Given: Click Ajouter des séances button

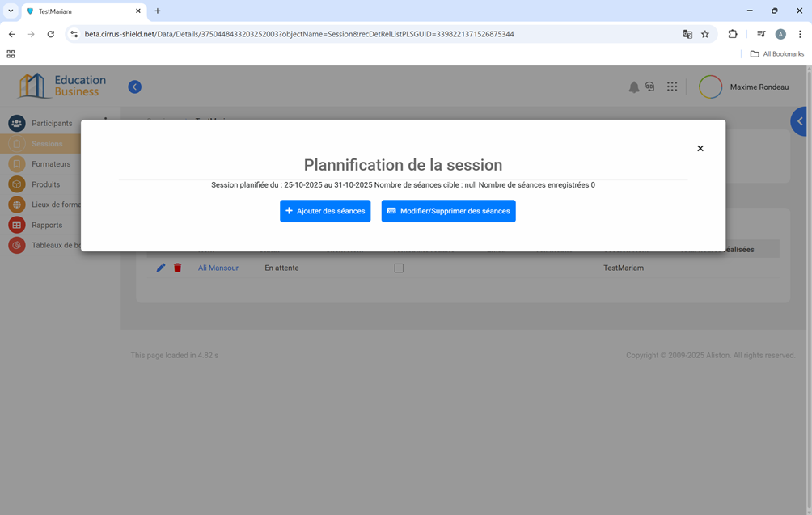Looking at the screenshot, I should (325, 211).
